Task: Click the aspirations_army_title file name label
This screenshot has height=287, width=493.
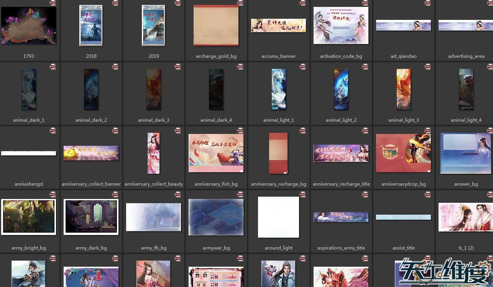Action: (x=341, y=248)
